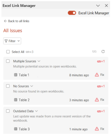Click the warning triangle icon for Table 2
Screen dimensions: 111x135
[x=97, y=100]
